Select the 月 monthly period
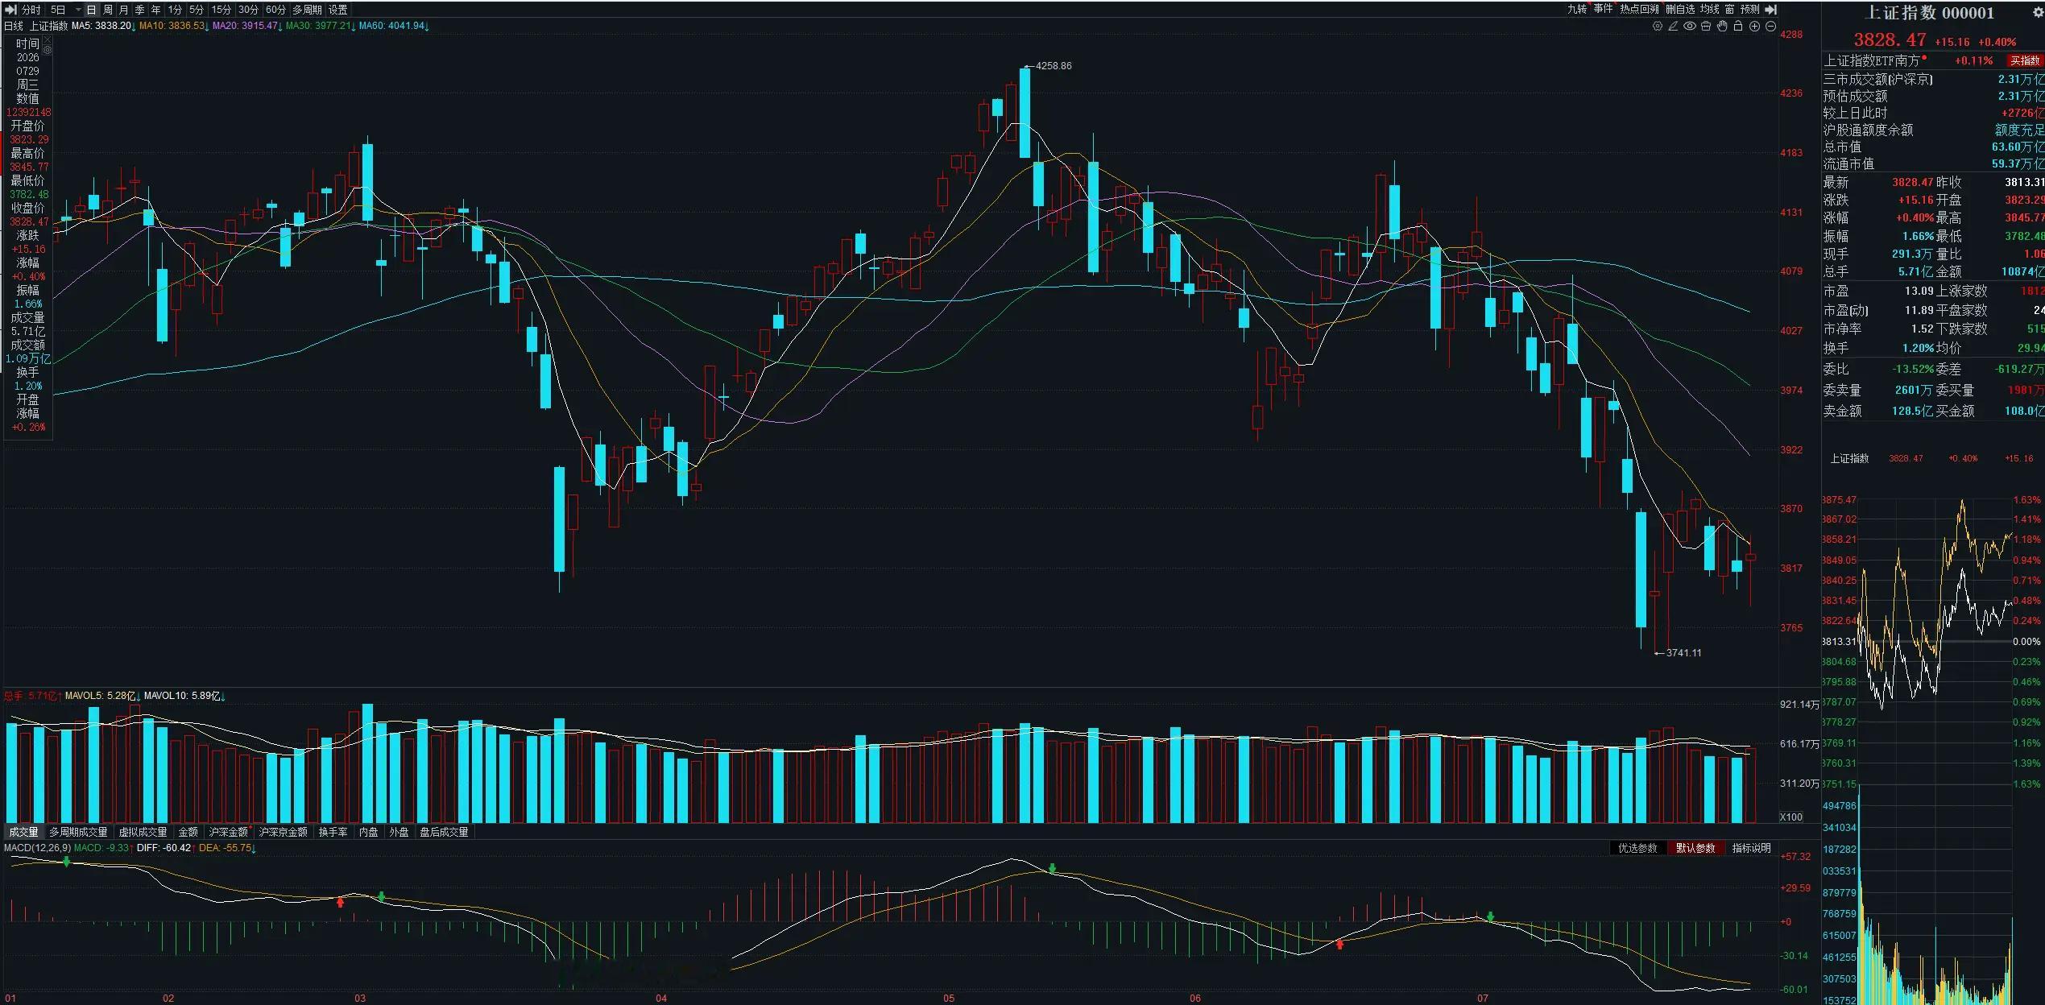This screenshot has height=1005, width=2045. click(x=123, y=10)
